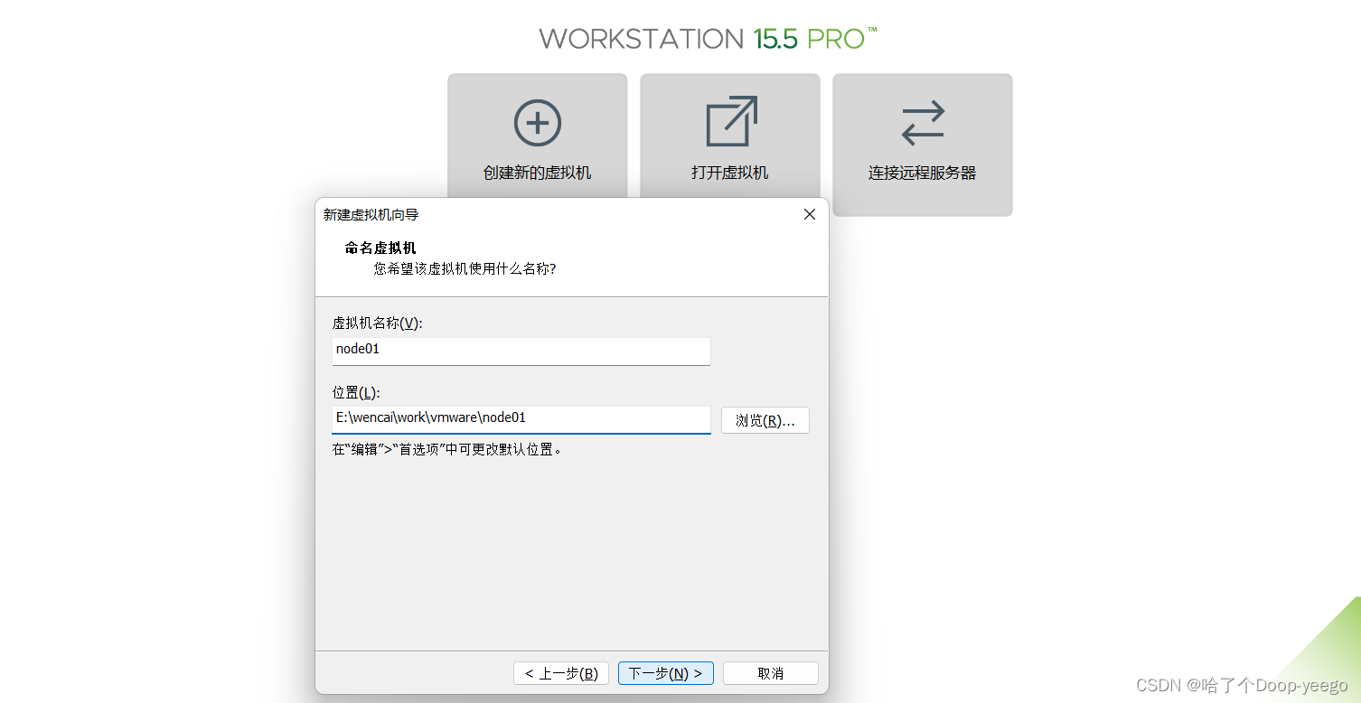Click the WORKSTATION 15.5 PRO logo

click(709, 38)
